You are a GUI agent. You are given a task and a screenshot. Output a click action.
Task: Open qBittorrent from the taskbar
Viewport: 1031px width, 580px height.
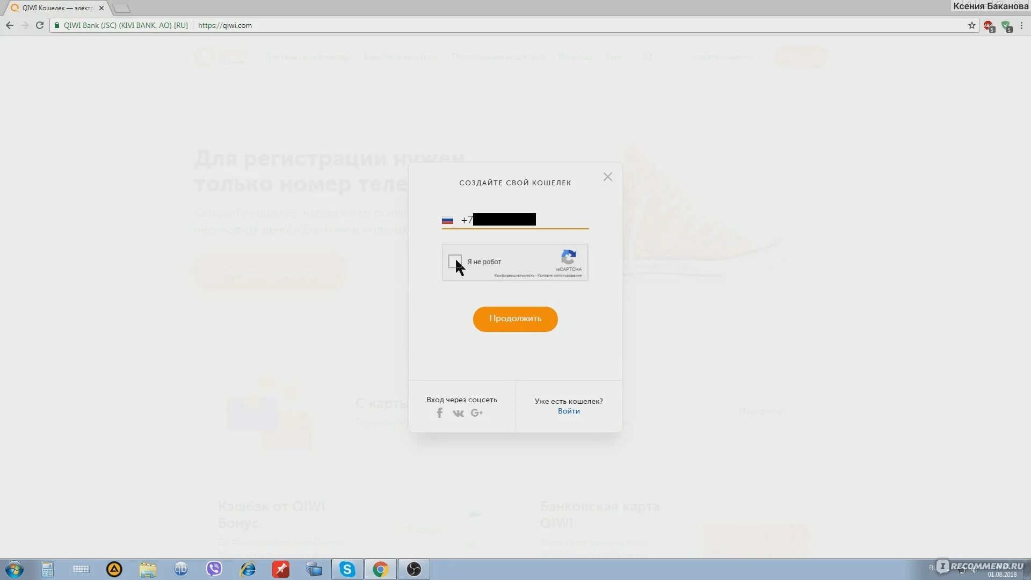coord(181,569)
